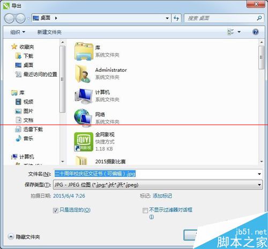
Task: Enable 不显示过滤器对话框 checkbox
Action: click(x=145, y=210)
